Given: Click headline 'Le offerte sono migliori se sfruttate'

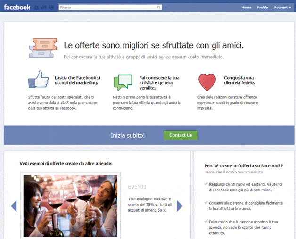Looking at the screenshot, I should click(x=154, y=45).
